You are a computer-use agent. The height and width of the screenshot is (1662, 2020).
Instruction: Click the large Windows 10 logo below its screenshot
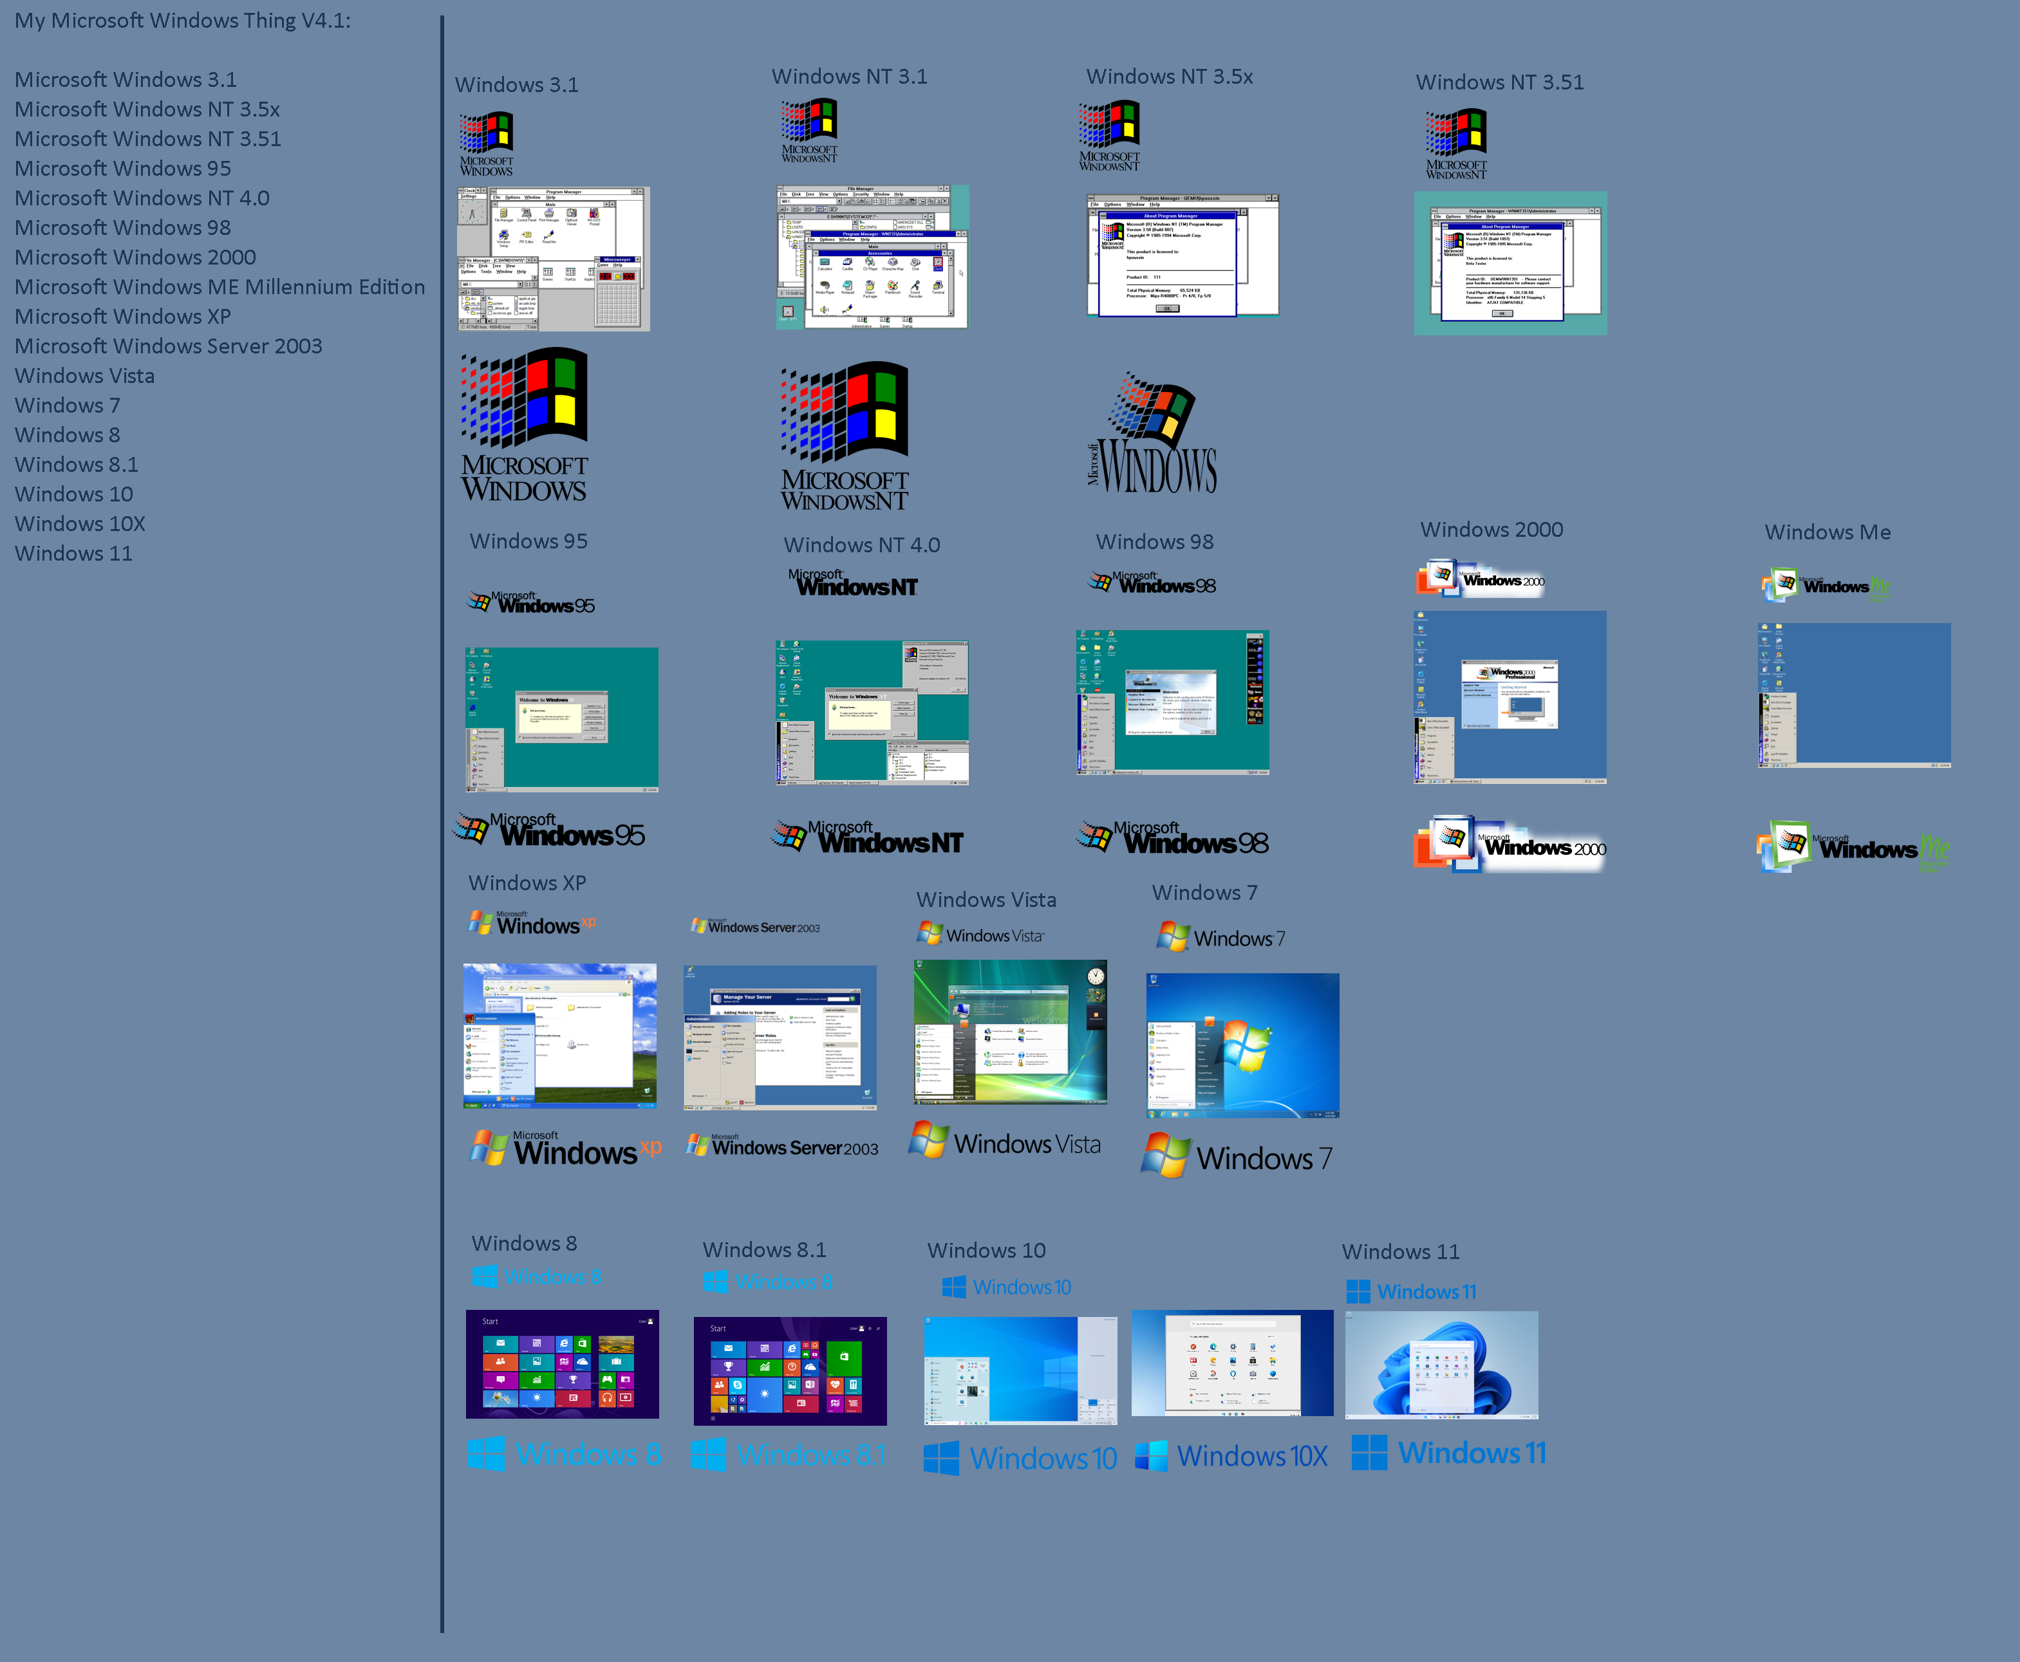click(x=1020, y=1457)
